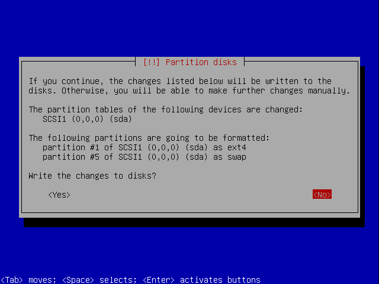Select the partition #1 ext4 entry

pyautogui.click(x=144, y=147)
